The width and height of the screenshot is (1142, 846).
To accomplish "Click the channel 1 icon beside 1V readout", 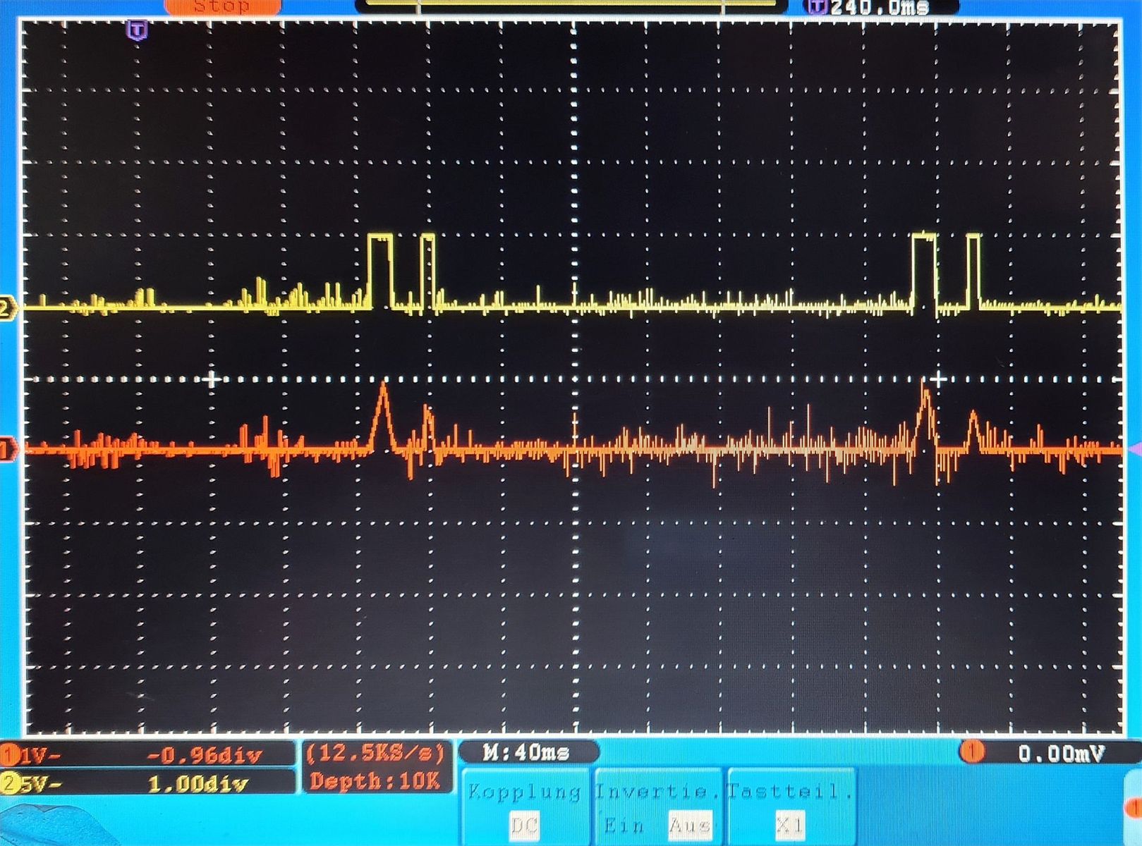I will click(x=10, y=756).
